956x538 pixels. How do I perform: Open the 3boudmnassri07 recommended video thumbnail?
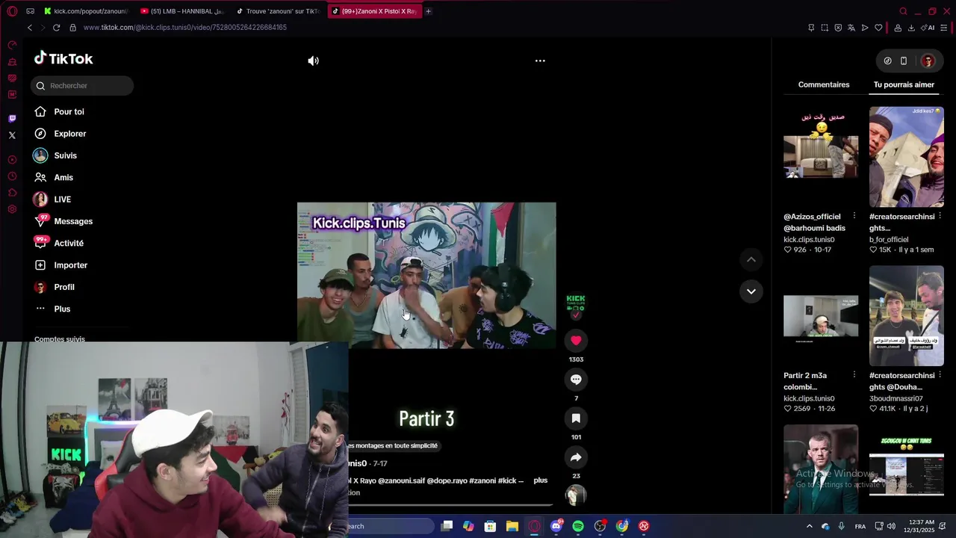[x=906, y=316]
